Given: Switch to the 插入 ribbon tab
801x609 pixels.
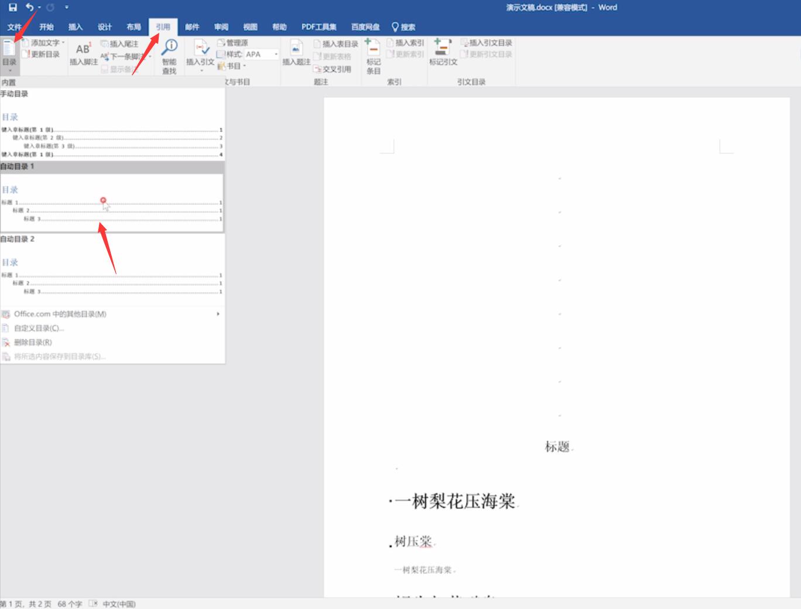Looking at the screenshot, I should (x=76, y=27).
